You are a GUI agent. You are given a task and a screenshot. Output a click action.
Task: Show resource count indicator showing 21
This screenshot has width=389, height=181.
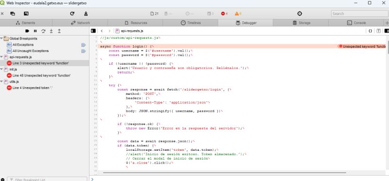coord(154,14)
